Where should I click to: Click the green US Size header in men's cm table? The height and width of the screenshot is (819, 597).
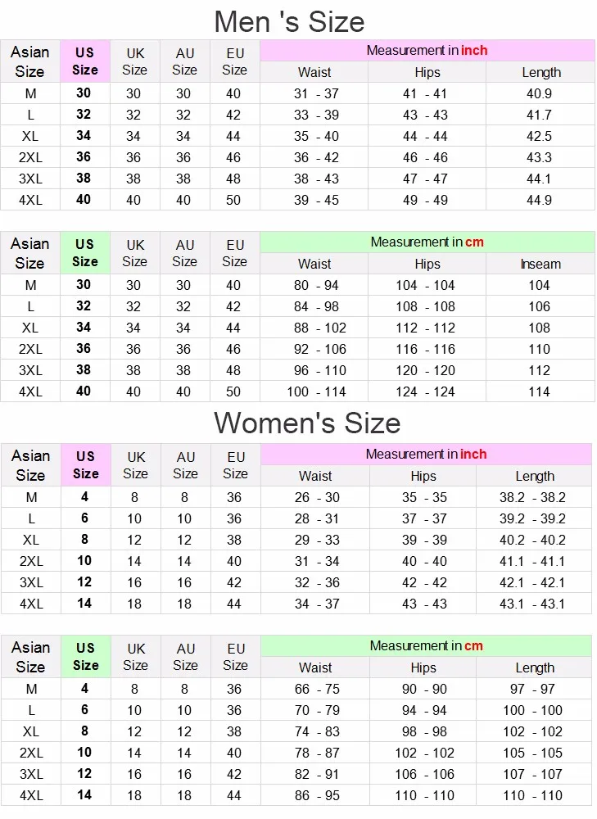85,253
